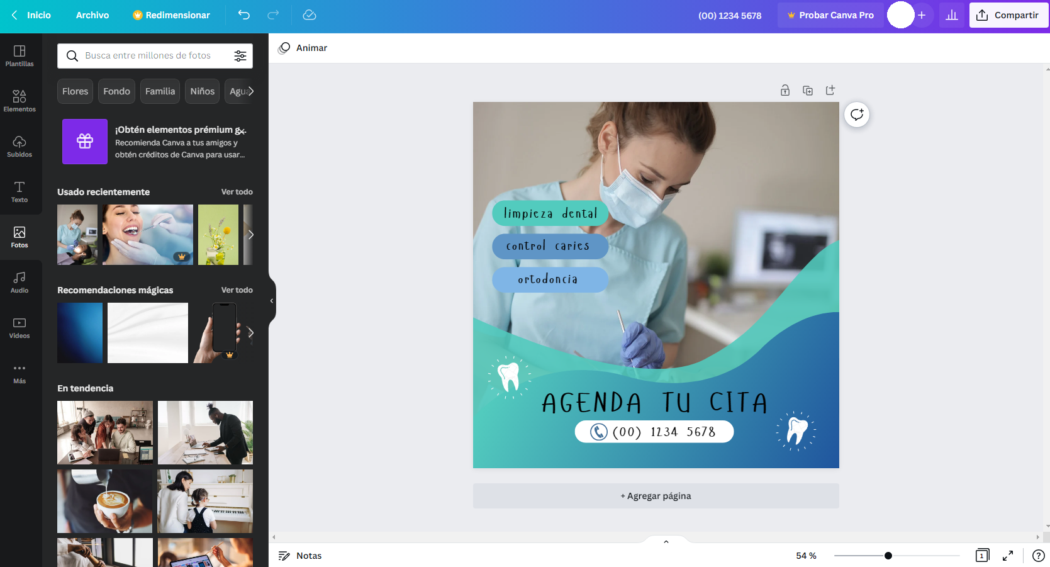Select the phone number pill on canvas

click(654, 432)
